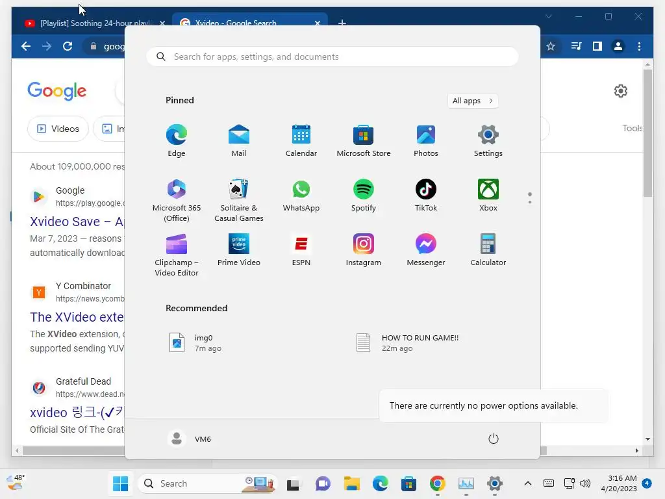Launch the Calculator app
The width and height of the screenshot is (665, 499).
488,250
